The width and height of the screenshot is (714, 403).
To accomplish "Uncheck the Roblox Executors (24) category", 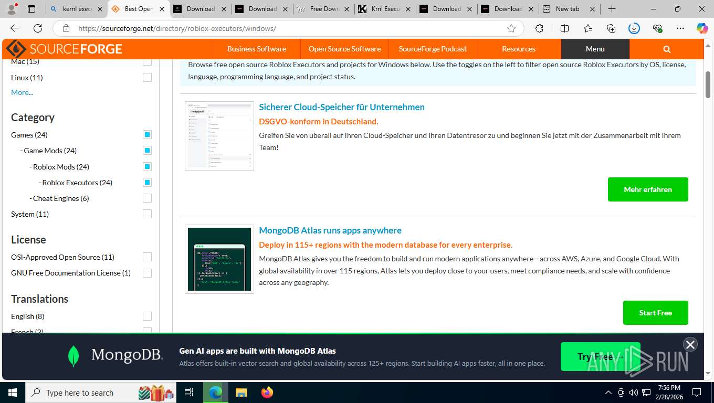I will (x=147, y=183).
